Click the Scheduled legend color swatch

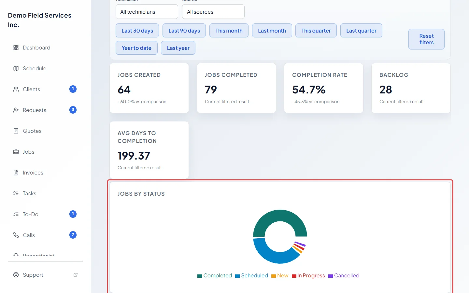[237, 276]
